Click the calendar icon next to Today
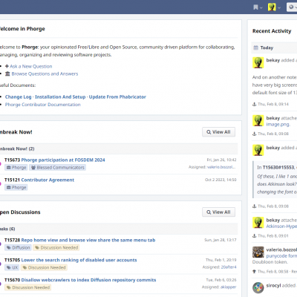The height and width of the screenshot is (297, 297). click(x=256, y=48)
